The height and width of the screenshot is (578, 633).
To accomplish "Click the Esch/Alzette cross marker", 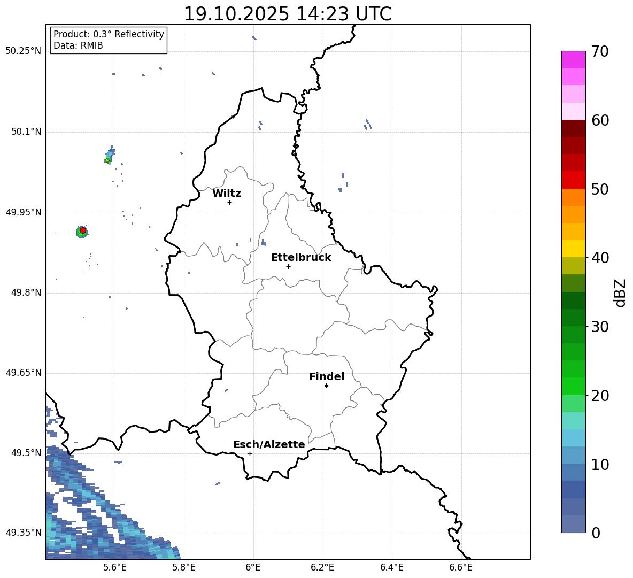I will pos(250,453).
